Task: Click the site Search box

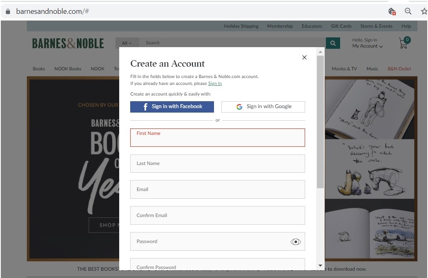Action: click(x=232, y=43)
